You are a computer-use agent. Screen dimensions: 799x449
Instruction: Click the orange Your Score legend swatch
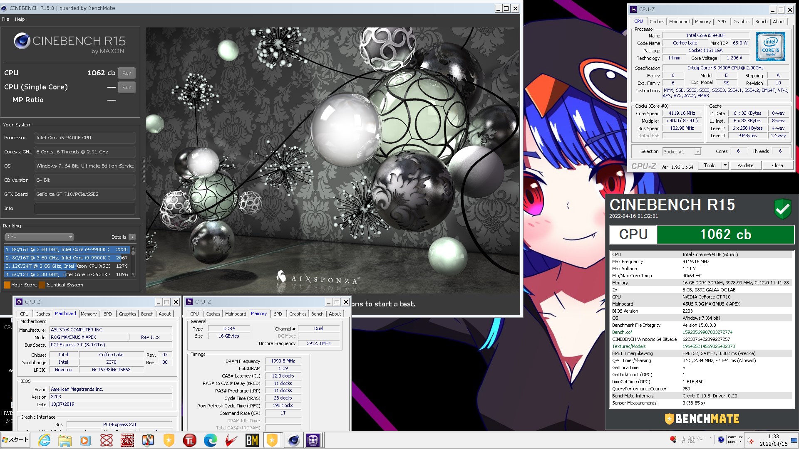pos(7,285)
